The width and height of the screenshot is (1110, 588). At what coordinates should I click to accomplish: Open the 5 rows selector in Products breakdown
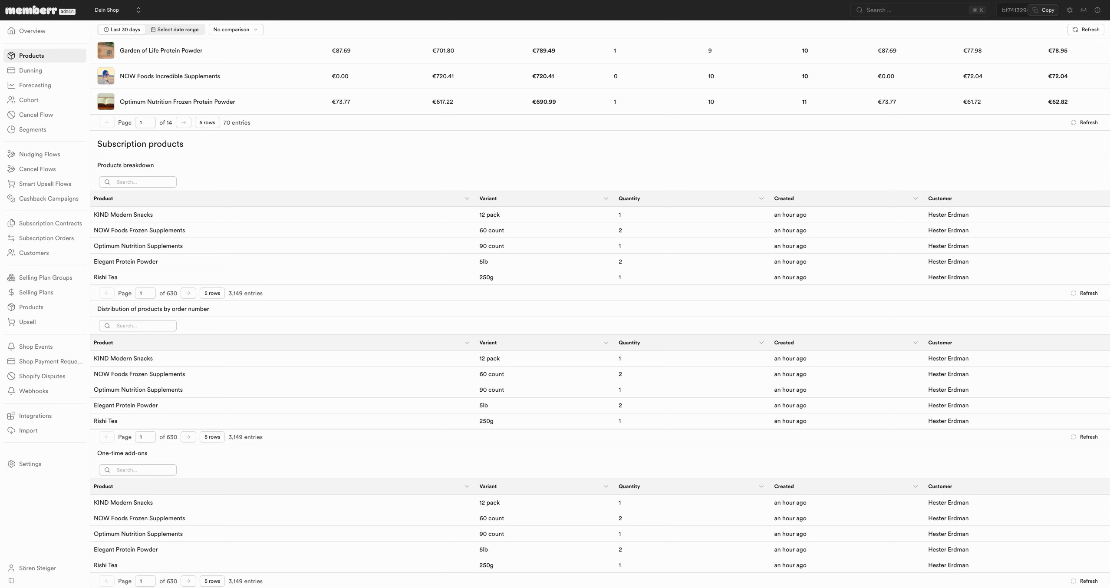[212, 293]
